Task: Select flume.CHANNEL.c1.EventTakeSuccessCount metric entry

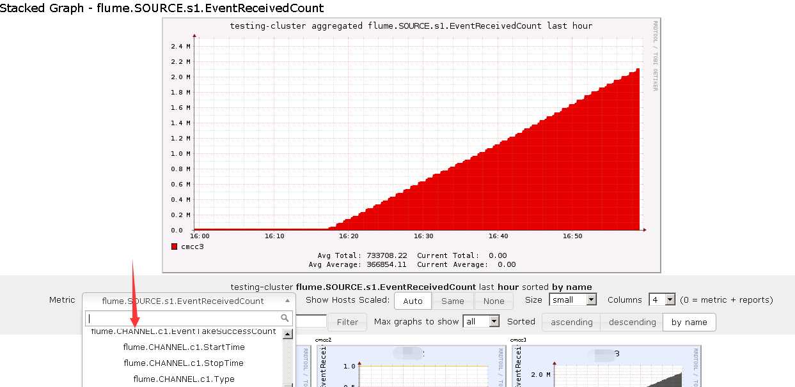Action: coord(184,332)
